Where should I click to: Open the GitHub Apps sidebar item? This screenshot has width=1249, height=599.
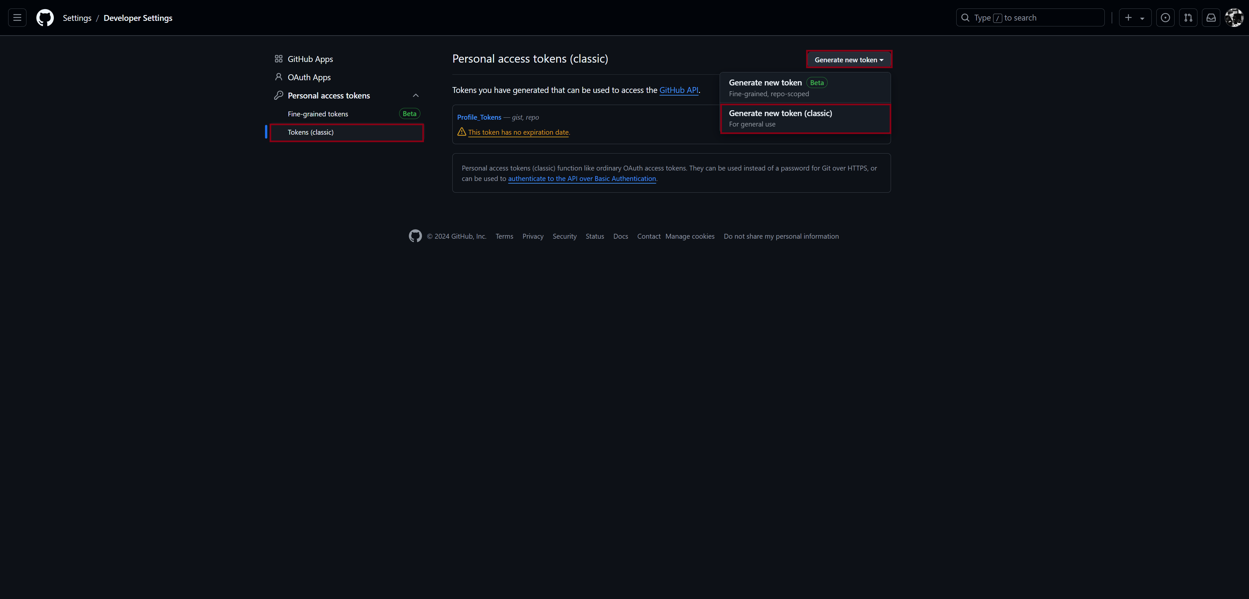point(310,59)
